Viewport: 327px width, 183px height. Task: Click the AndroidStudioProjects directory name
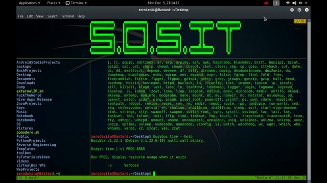(38, 62)
